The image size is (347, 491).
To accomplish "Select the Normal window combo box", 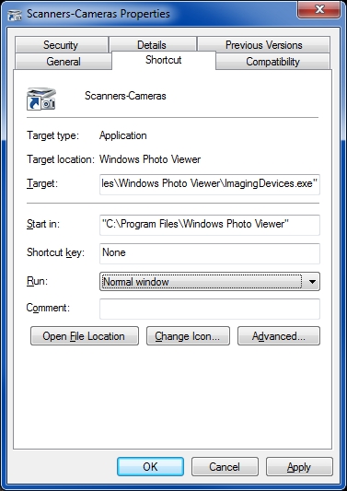I will [x=210, y=282].
